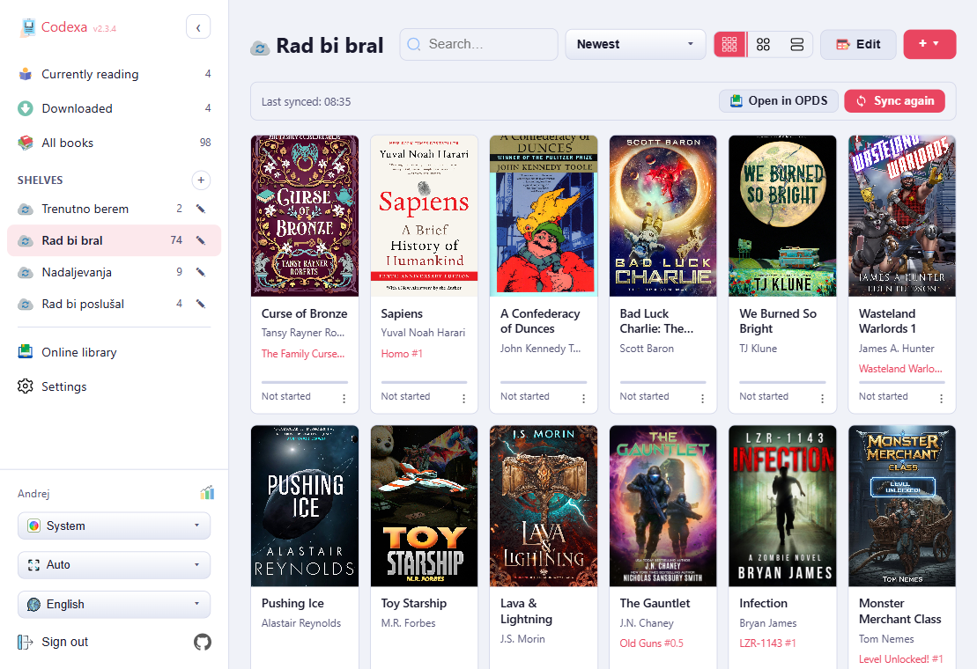Open Pushing Ice cover thumbnail

[305, 506]
